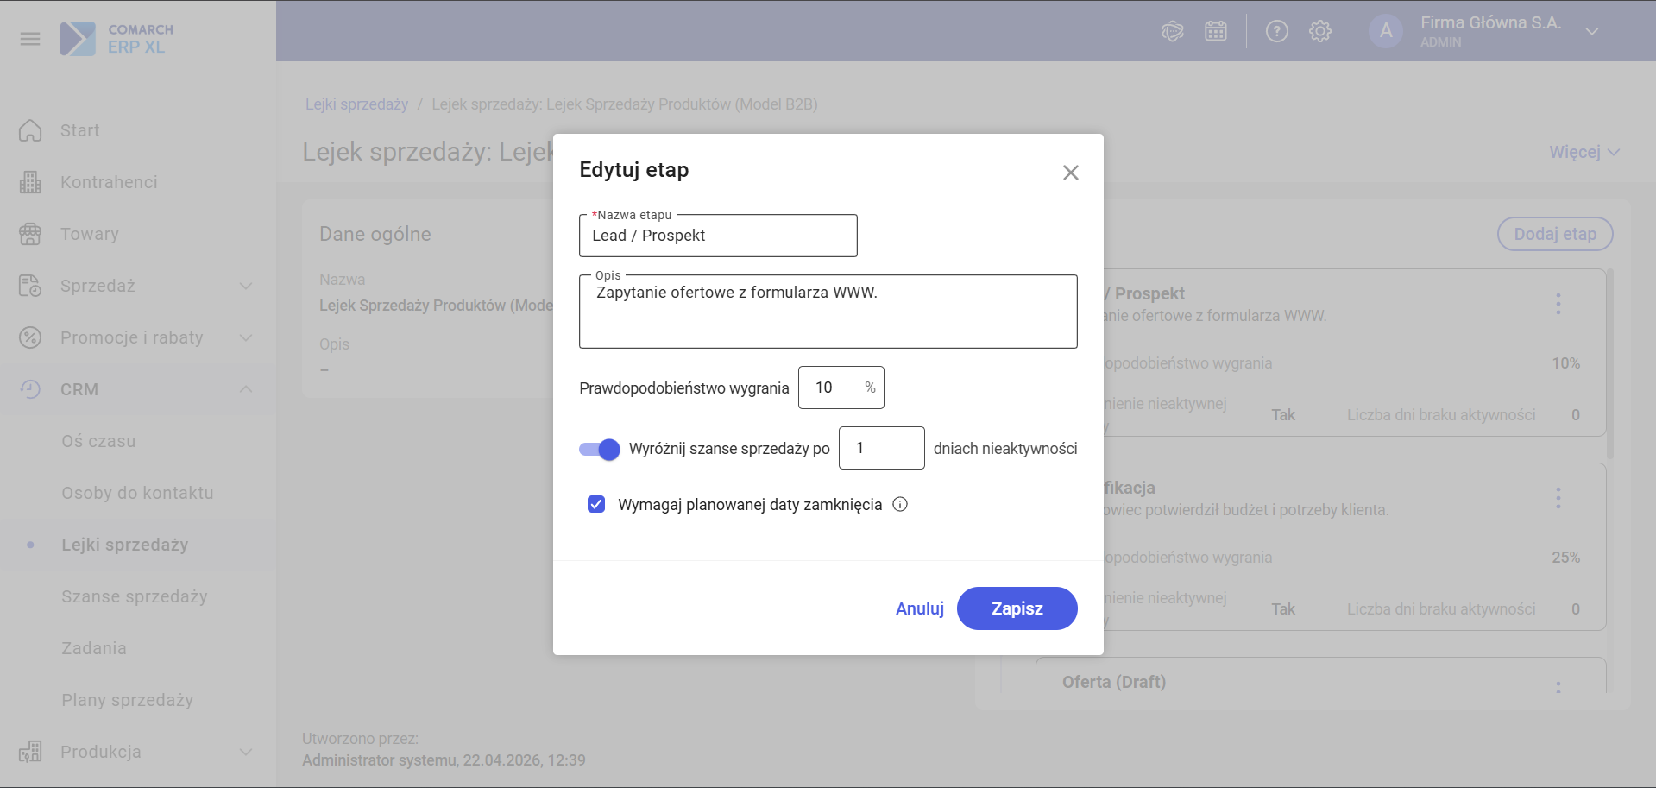The image size is (1656, 788).
Task: Click the user avatar letter A
Action: pyautogui.click(x=1386, y=31)
